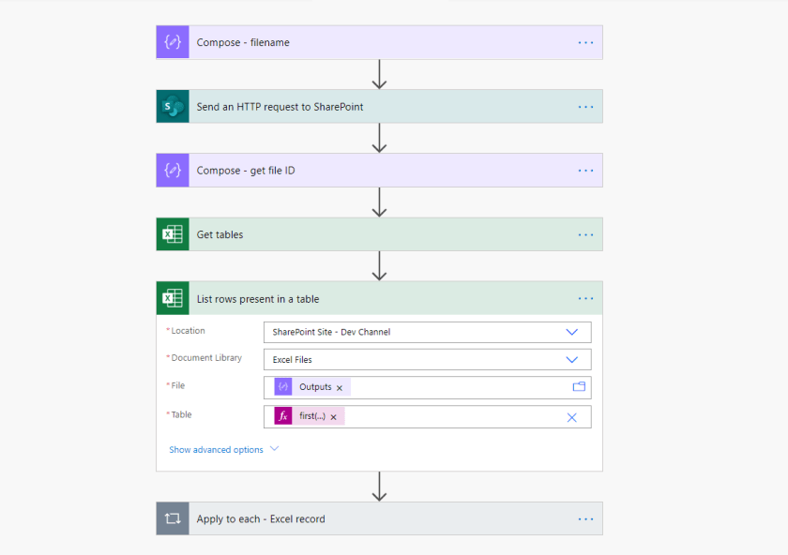The height and width of the screenshot is (555, 788).
Task: Open the Location dropdown
Action: (x=571, y=332)
